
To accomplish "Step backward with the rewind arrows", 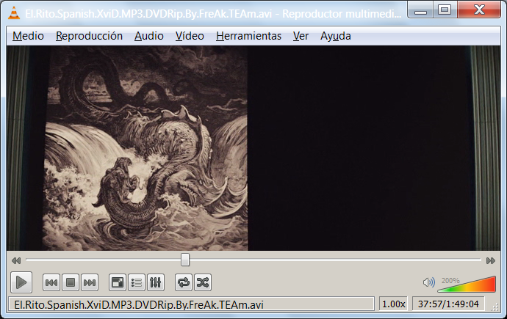I will tap(16, 260).
